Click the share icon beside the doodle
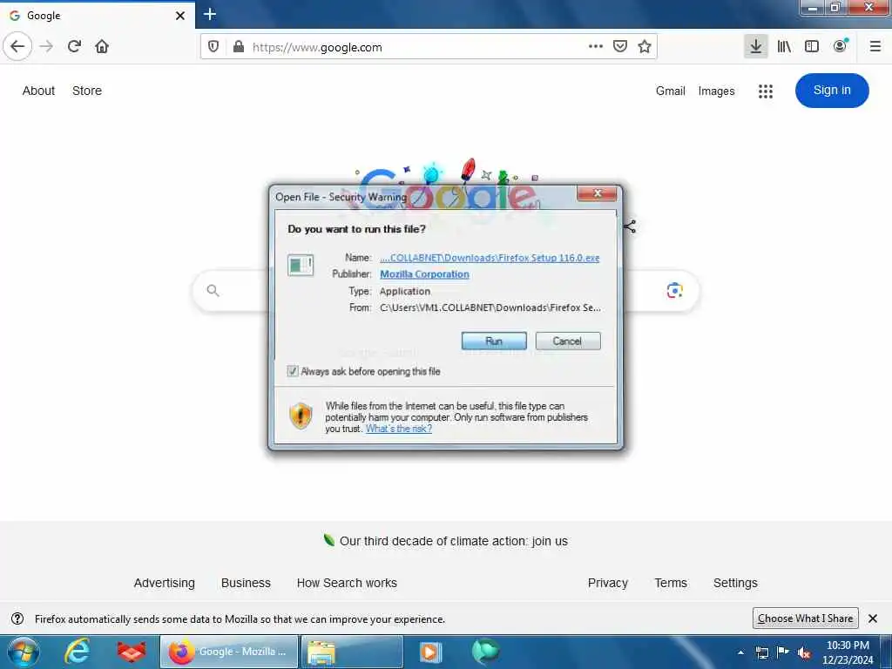 click(630, 226)
